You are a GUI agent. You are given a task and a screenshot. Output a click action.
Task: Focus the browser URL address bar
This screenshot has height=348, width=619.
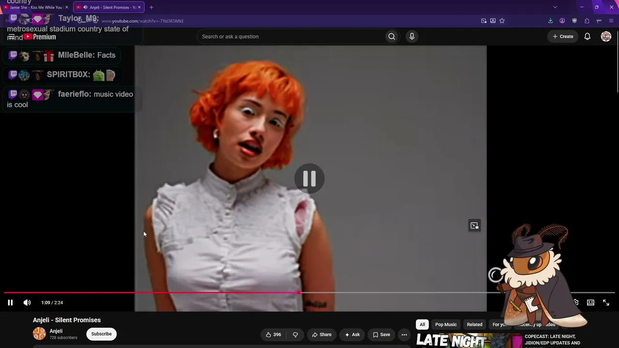coord(285,21)
